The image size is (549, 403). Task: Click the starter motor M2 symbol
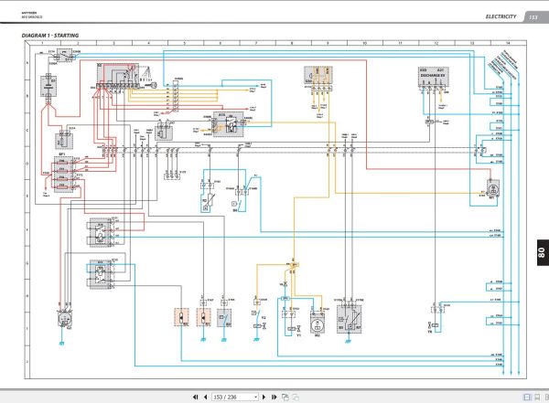click(318, 323)
